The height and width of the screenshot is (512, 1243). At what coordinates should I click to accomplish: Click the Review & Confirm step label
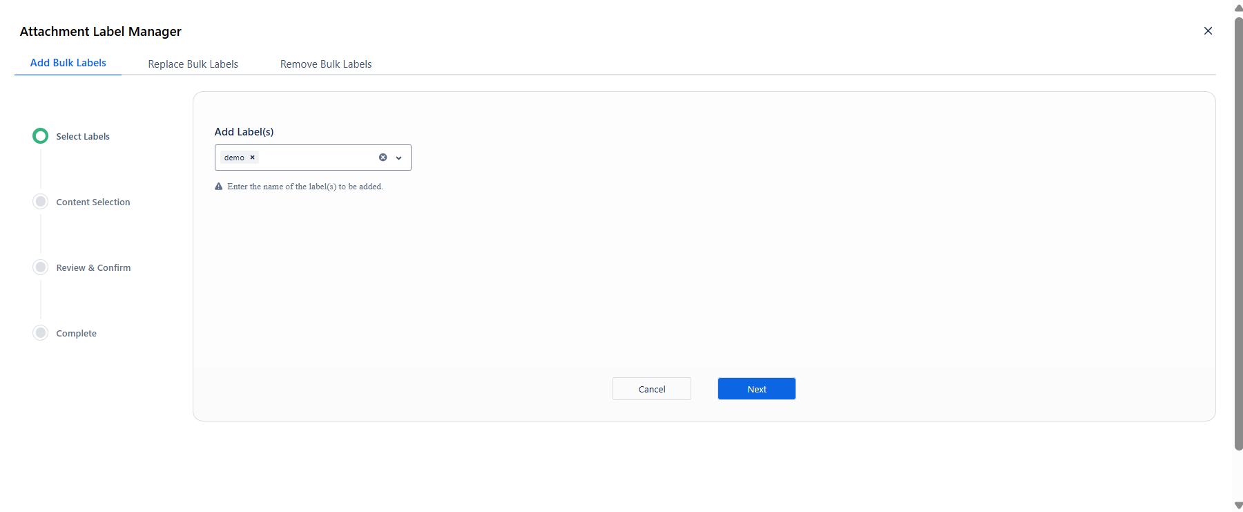93,268
